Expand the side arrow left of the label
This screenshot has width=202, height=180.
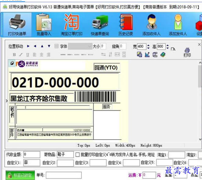[7, 101]
